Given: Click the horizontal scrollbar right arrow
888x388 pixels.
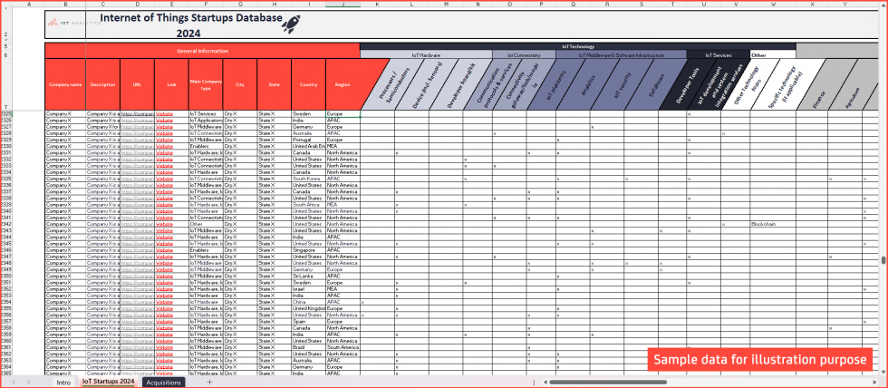Looking at the screenshot, I should [875, 383].
